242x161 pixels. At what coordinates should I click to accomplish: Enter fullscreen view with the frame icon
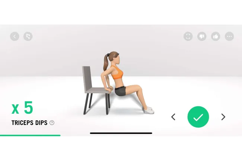[x=188, y=36]
